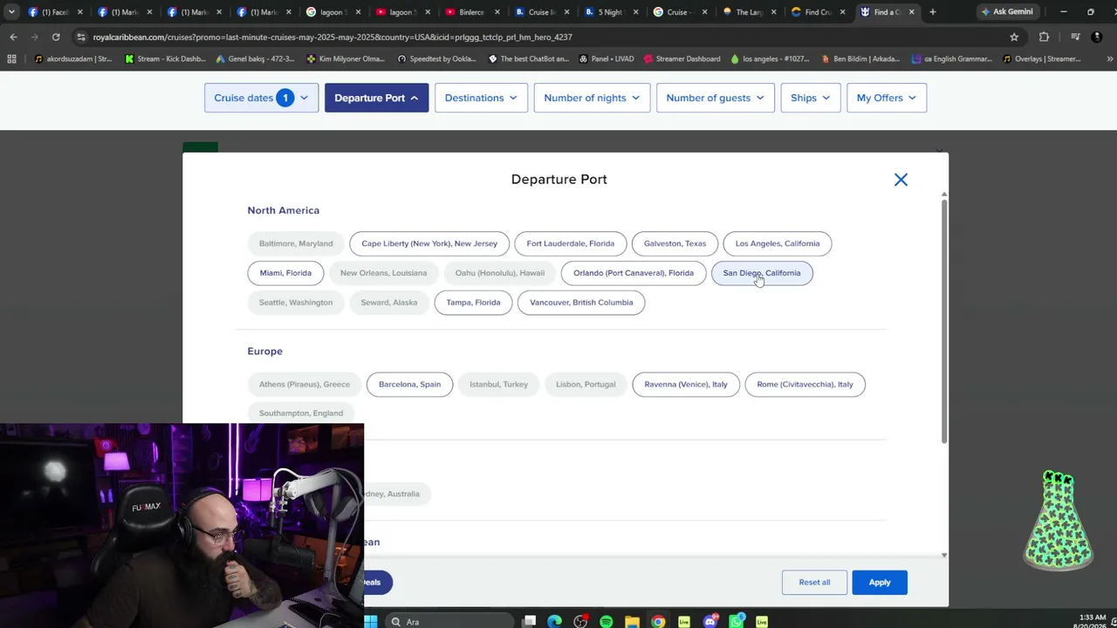
Task: Open the Streamer Dashboard bookmark
Action: (682, 59)
